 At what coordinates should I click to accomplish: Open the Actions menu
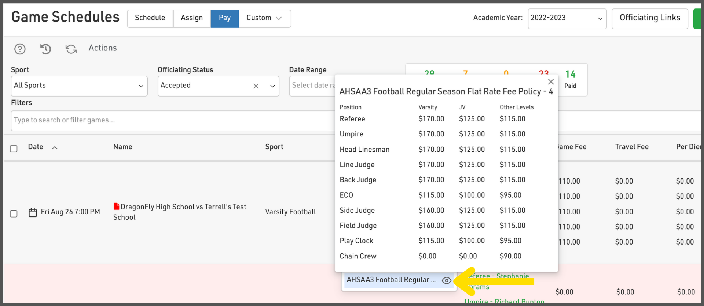click(x=103, y=48)
